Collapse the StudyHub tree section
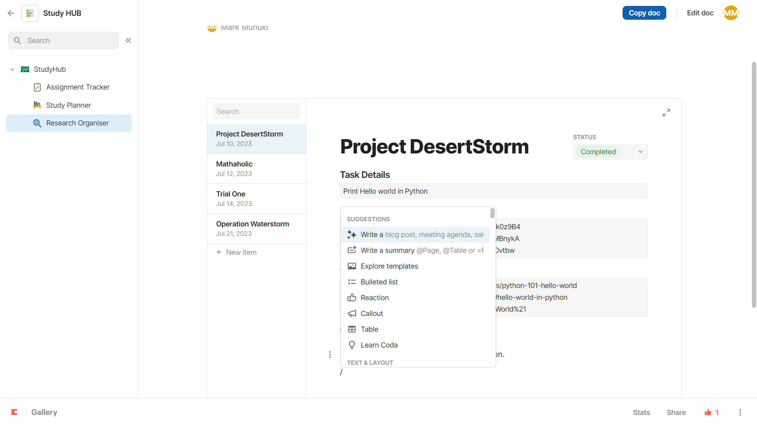757x426 pixels. click(12, 69)
